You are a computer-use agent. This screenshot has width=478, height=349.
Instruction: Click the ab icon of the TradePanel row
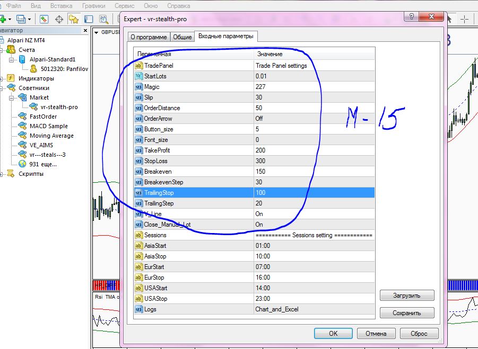coord(138,66)
